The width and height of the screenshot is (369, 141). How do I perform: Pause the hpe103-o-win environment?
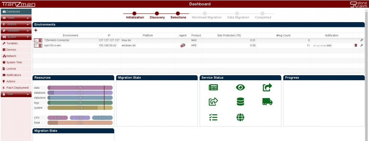click(x=41, y=45)
